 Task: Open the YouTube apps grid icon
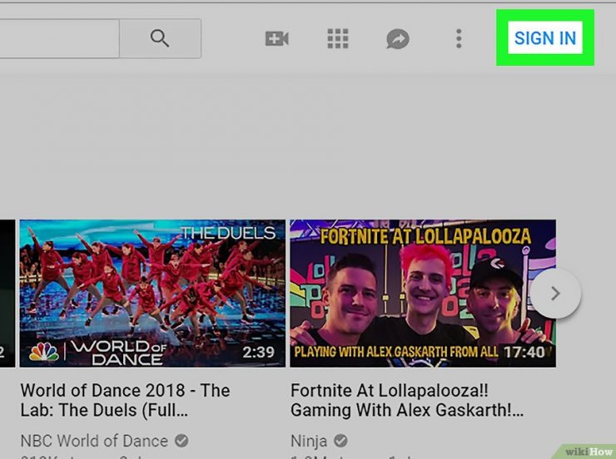point(338,38)
